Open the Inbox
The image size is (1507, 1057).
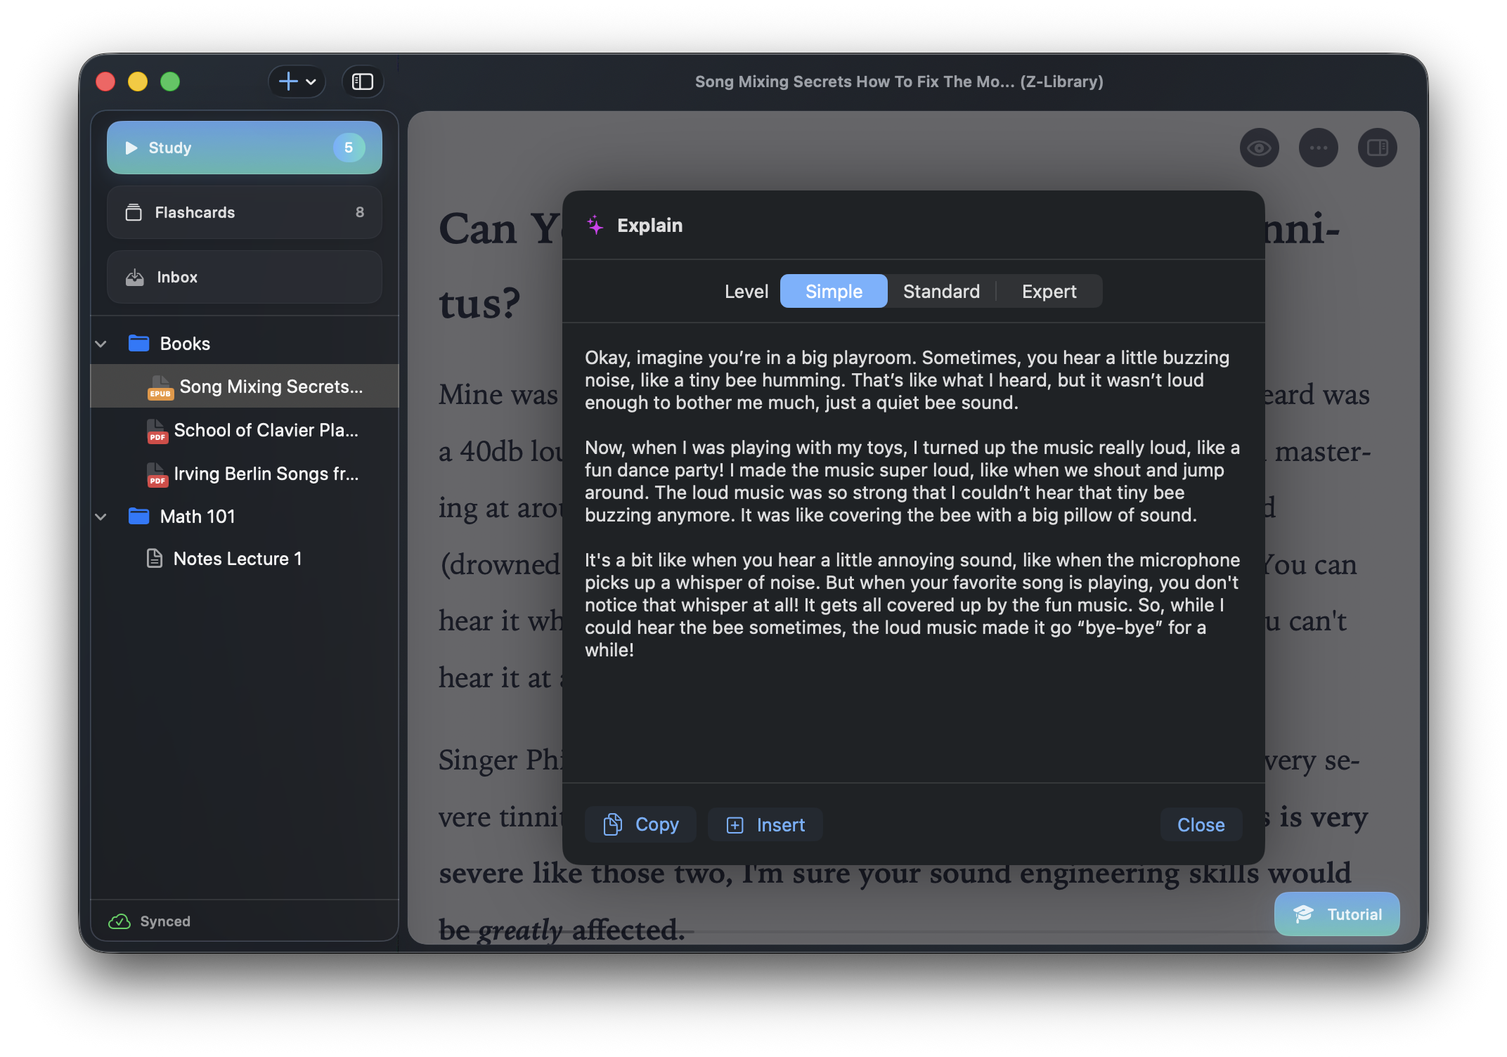tap(244, 276)
